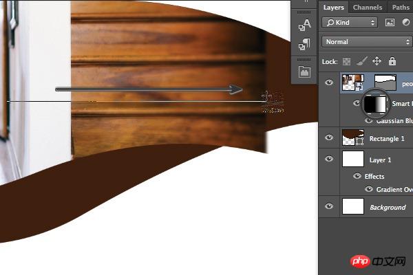Select the Smart Filters gradient mask thumbnail
The height and width of the screenshot is (275, 413).
375,104
